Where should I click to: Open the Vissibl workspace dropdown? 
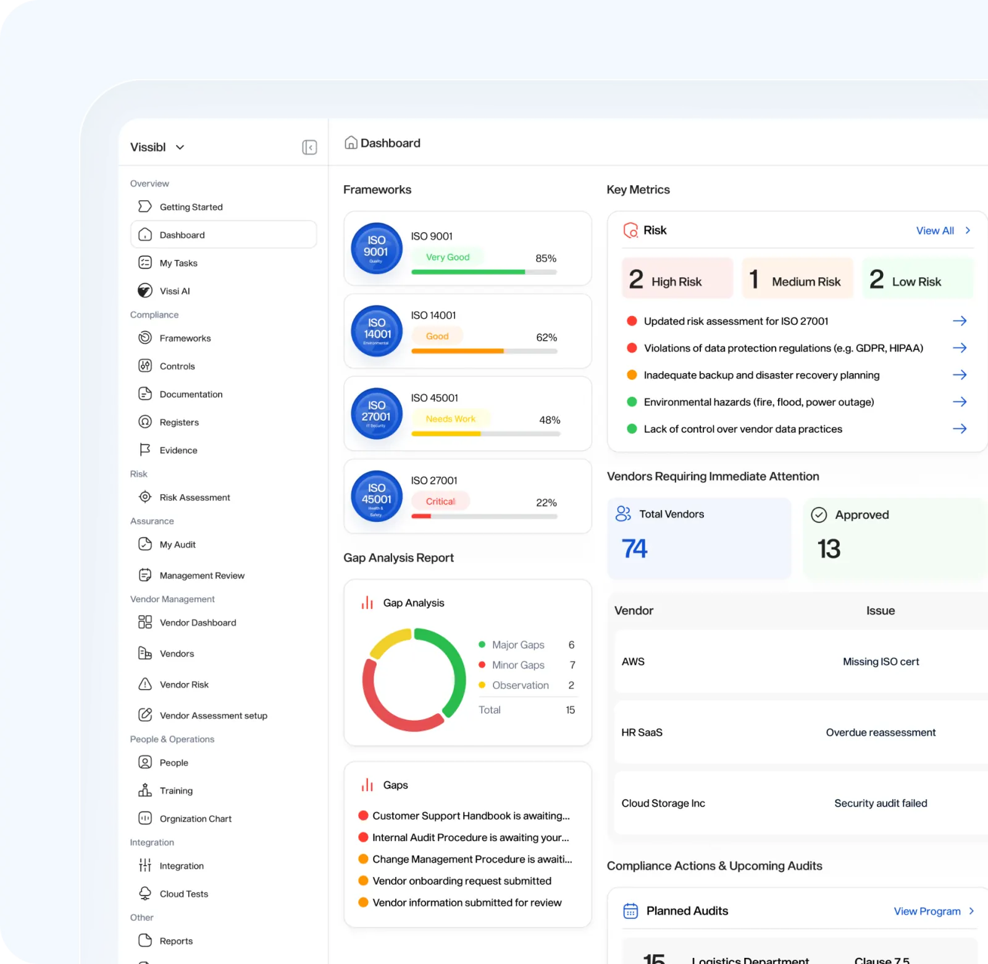pyautogui.click(x=157, y=147)
